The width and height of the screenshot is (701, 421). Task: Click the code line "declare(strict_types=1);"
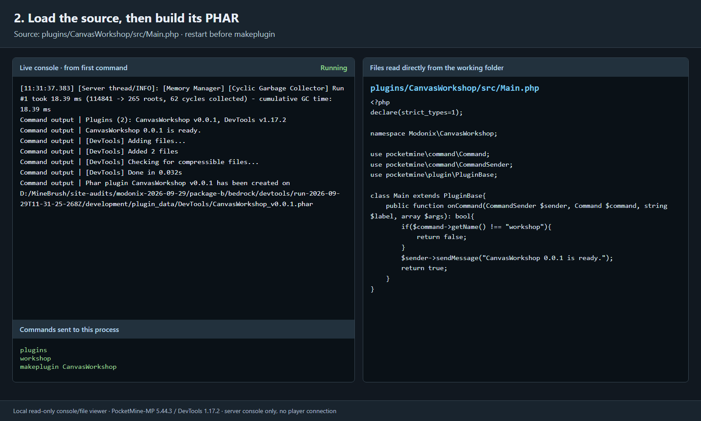point(416,112)
